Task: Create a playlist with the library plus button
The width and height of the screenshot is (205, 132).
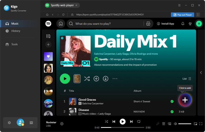Action: pyautogui.click(x=48, y=44)
